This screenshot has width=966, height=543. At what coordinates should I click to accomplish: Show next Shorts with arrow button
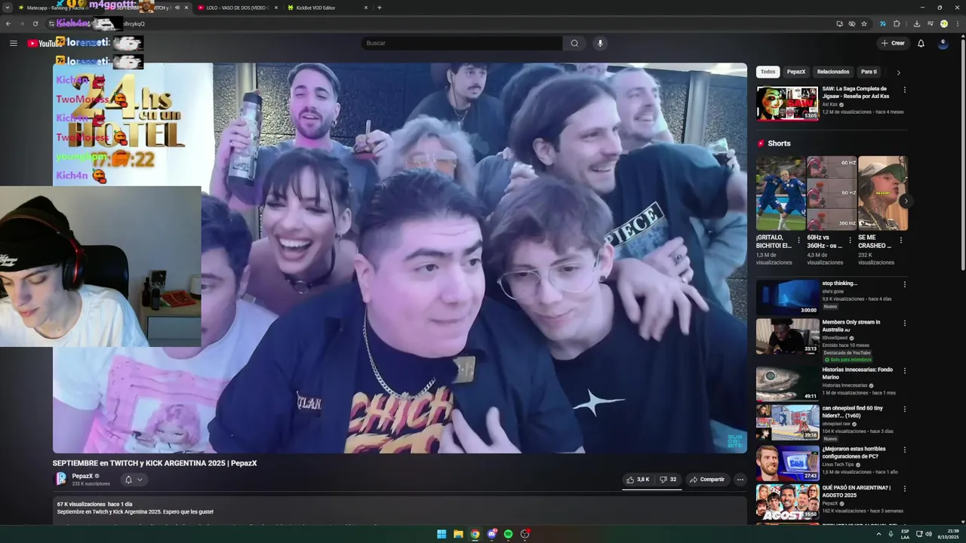tap(905, 201)
